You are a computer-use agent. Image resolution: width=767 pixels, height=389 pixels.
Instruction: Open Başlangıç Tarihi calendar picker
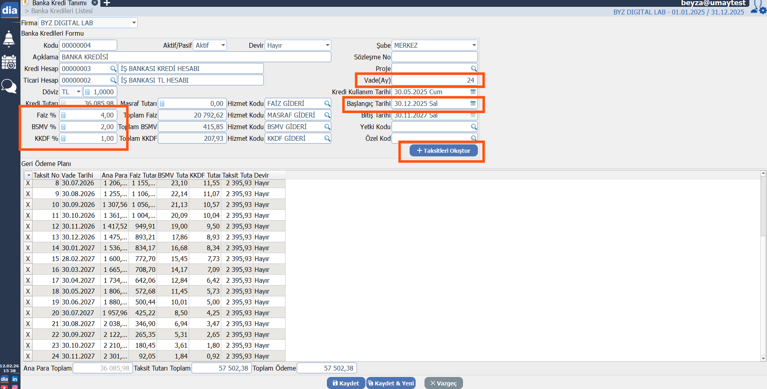(473, 103)
